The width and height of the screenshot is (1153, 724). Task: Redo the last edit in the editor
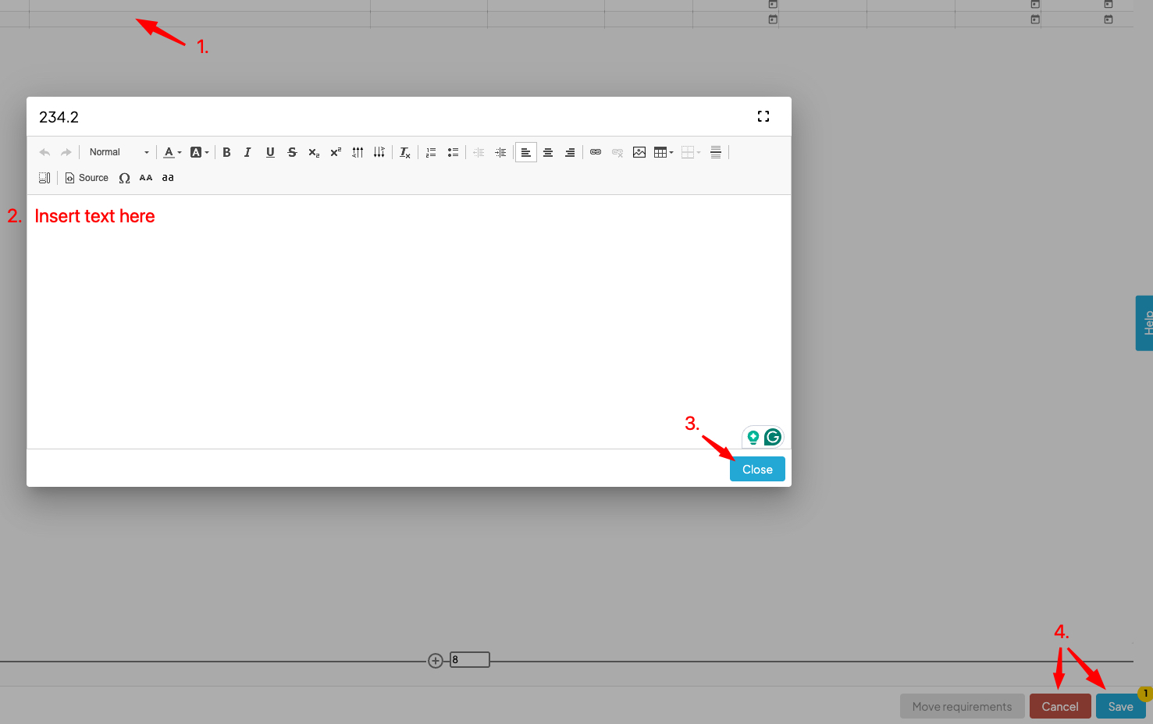point(66,152)
